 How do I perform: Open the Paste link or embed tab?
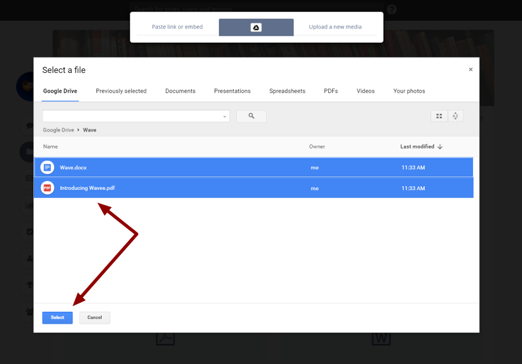pyautogui.click(x=177, y=27)
